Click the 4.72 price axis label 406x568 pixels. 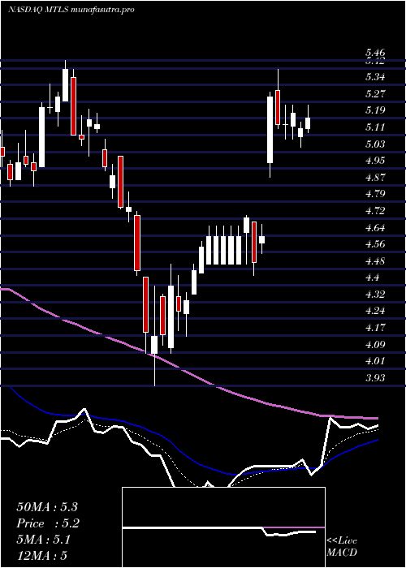pos(375,210)
